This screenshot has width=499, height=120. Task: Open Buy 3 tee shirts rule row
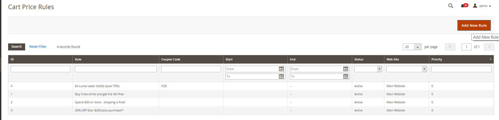click(x=251, y=94)
